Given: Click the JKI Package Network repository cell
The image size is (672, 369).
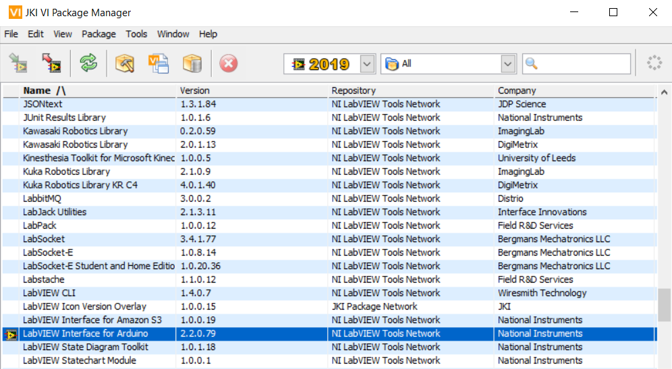Looking at the screenshot, I should [x=411, y=306].
